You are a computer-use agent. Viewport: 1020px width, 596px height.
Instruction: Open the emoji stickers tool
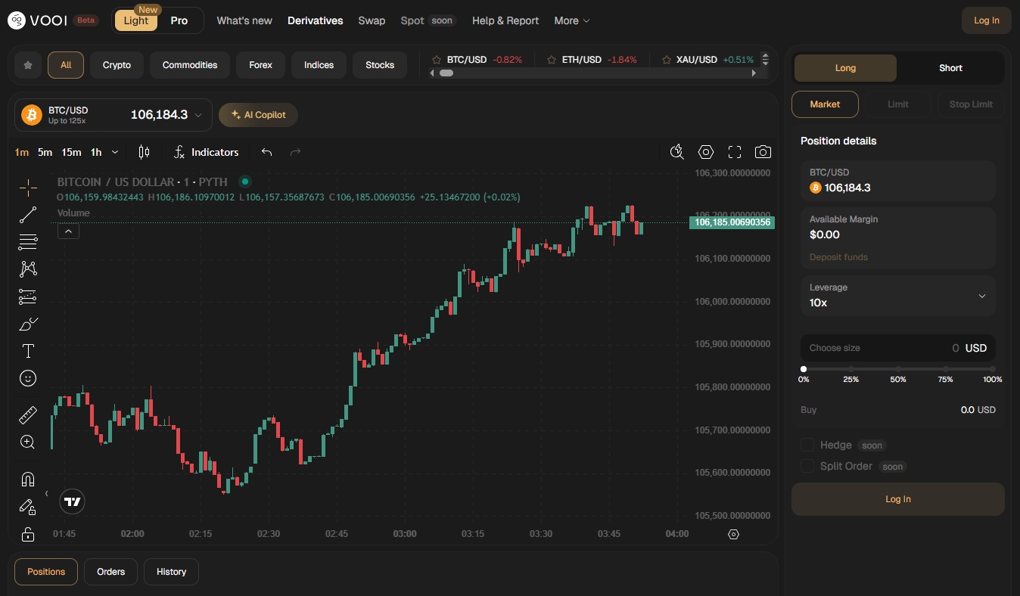[x=28, y=378]
